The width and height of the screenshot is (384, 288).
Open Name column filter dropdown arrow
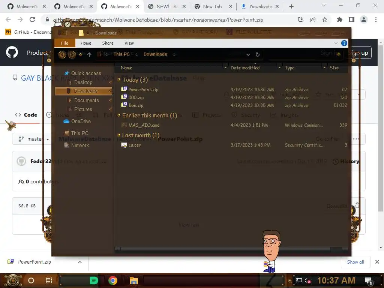pos(225,67)
